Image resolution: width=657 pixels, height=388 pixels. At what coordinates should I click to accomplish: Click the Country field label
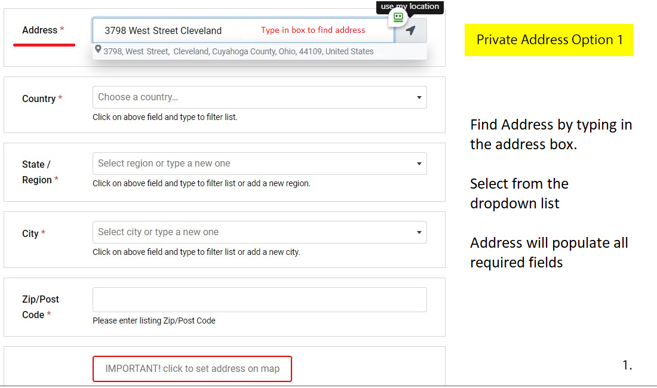click(x=39, y=98)
